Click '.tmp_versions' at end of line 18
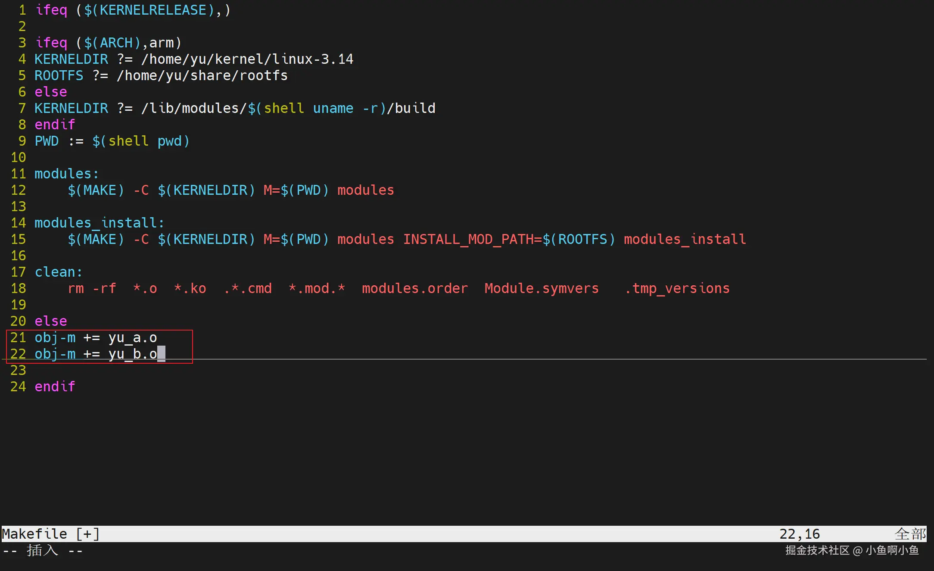 point(677,288)
